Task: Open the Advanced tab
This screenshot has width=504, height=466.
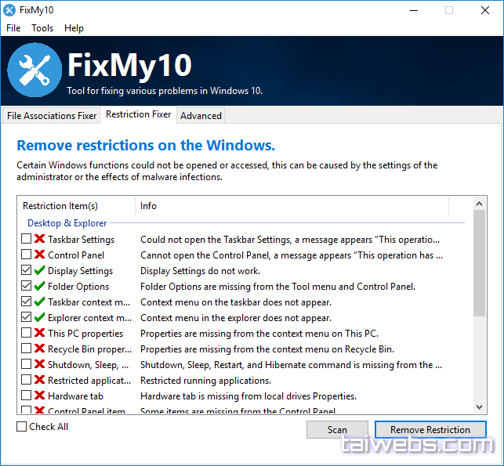Action: [x=201, y=116]
